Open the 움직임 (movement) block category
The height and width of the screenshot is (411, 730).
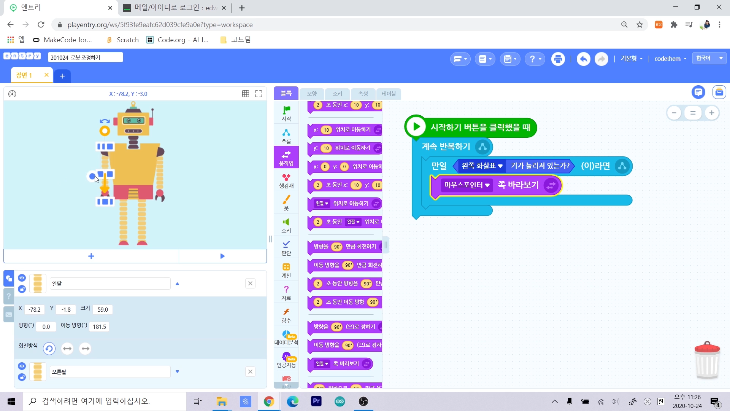286,158
